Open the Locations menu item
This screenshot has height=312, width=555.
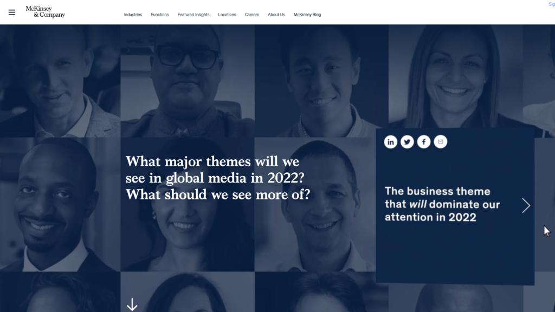(x=227, y=15)
